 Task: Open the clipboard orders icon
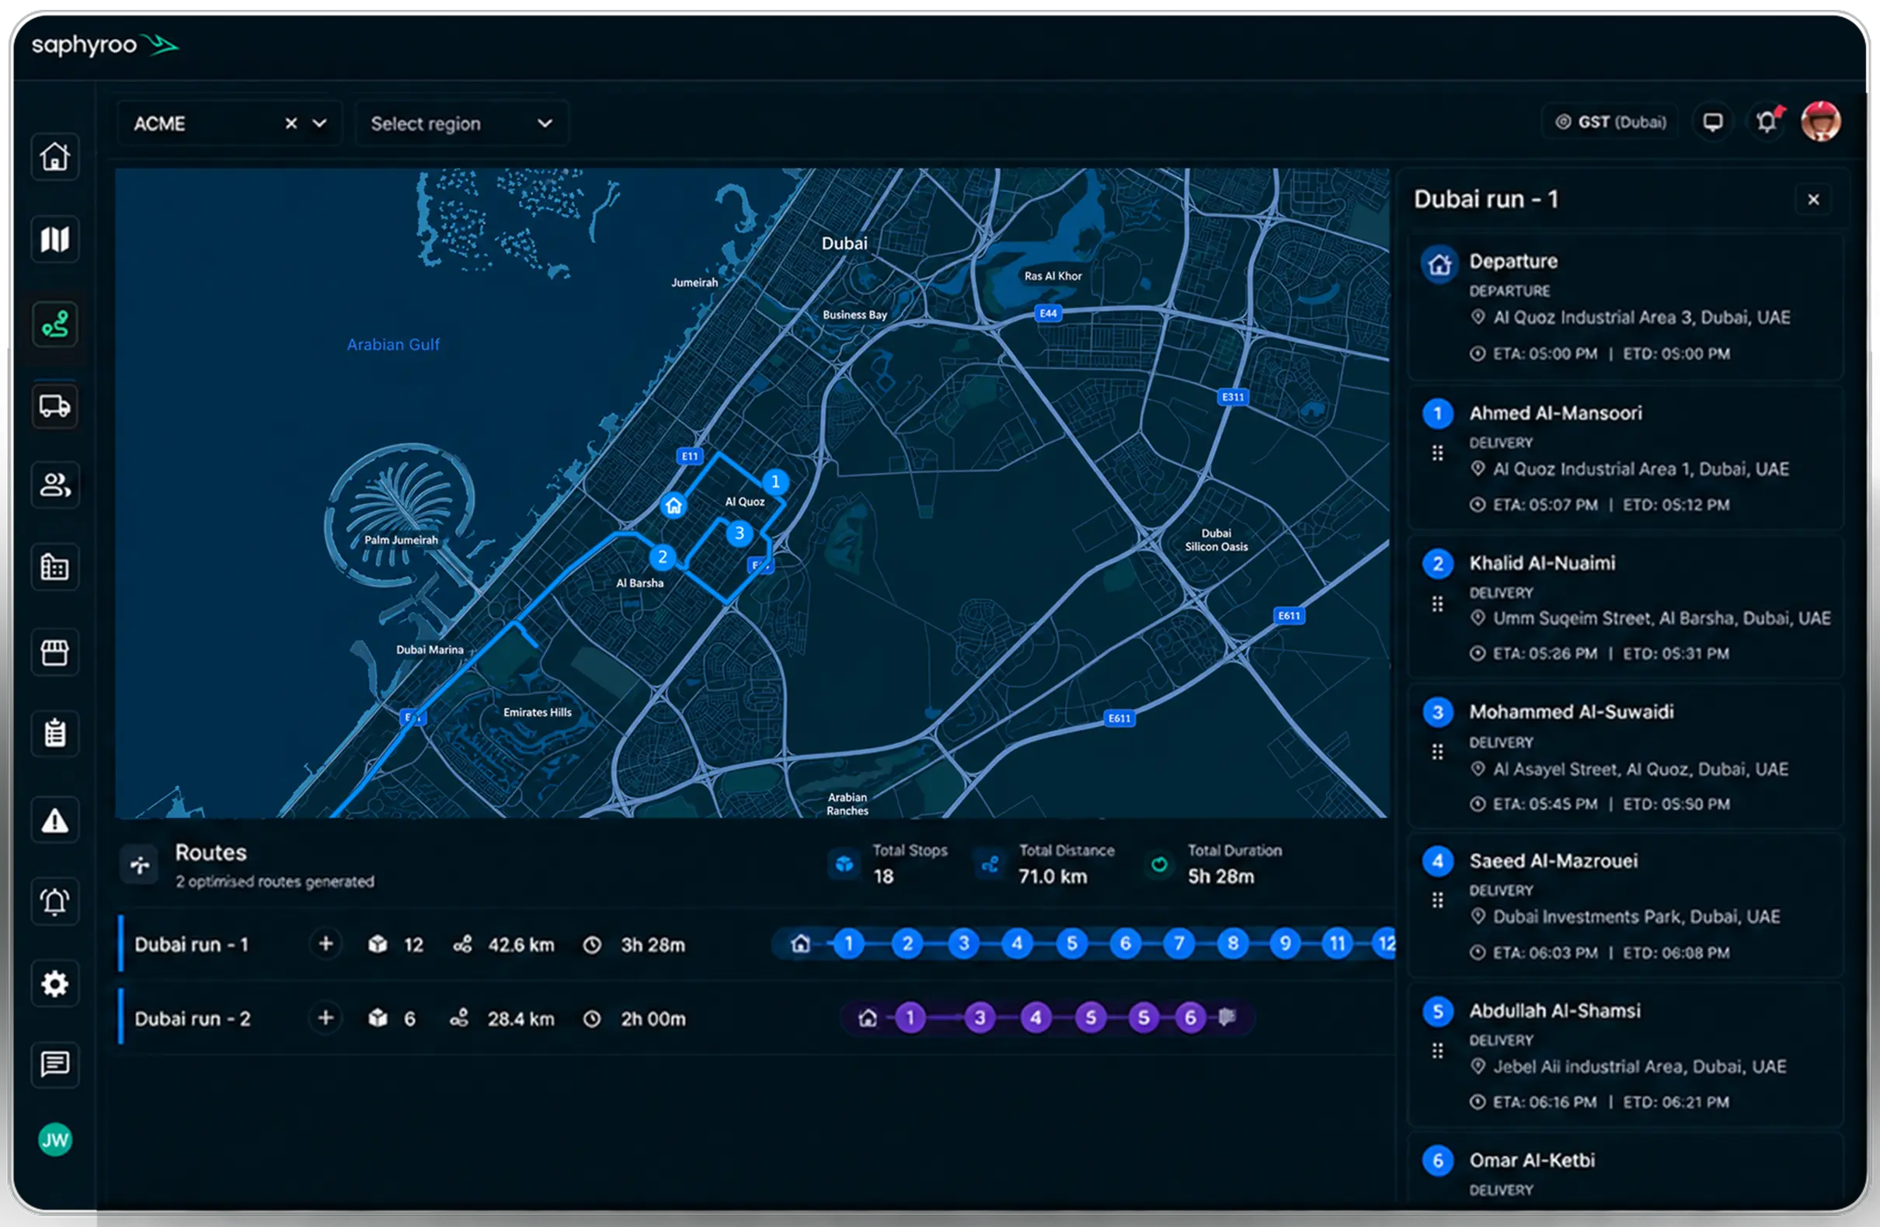[54, 734]
